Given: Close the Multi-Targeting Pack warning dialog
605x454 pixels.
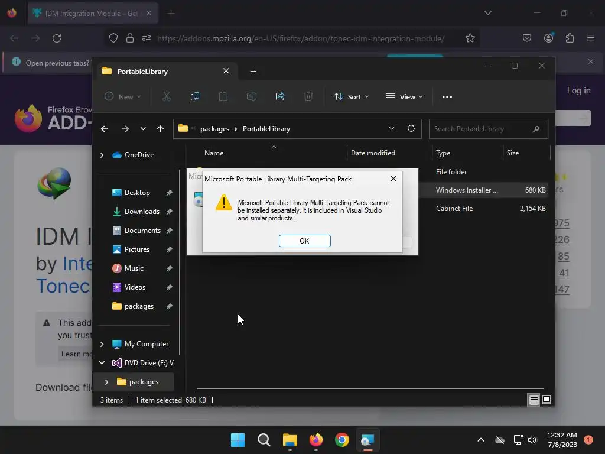Looking at the screenshot, I should click(393, 179).
